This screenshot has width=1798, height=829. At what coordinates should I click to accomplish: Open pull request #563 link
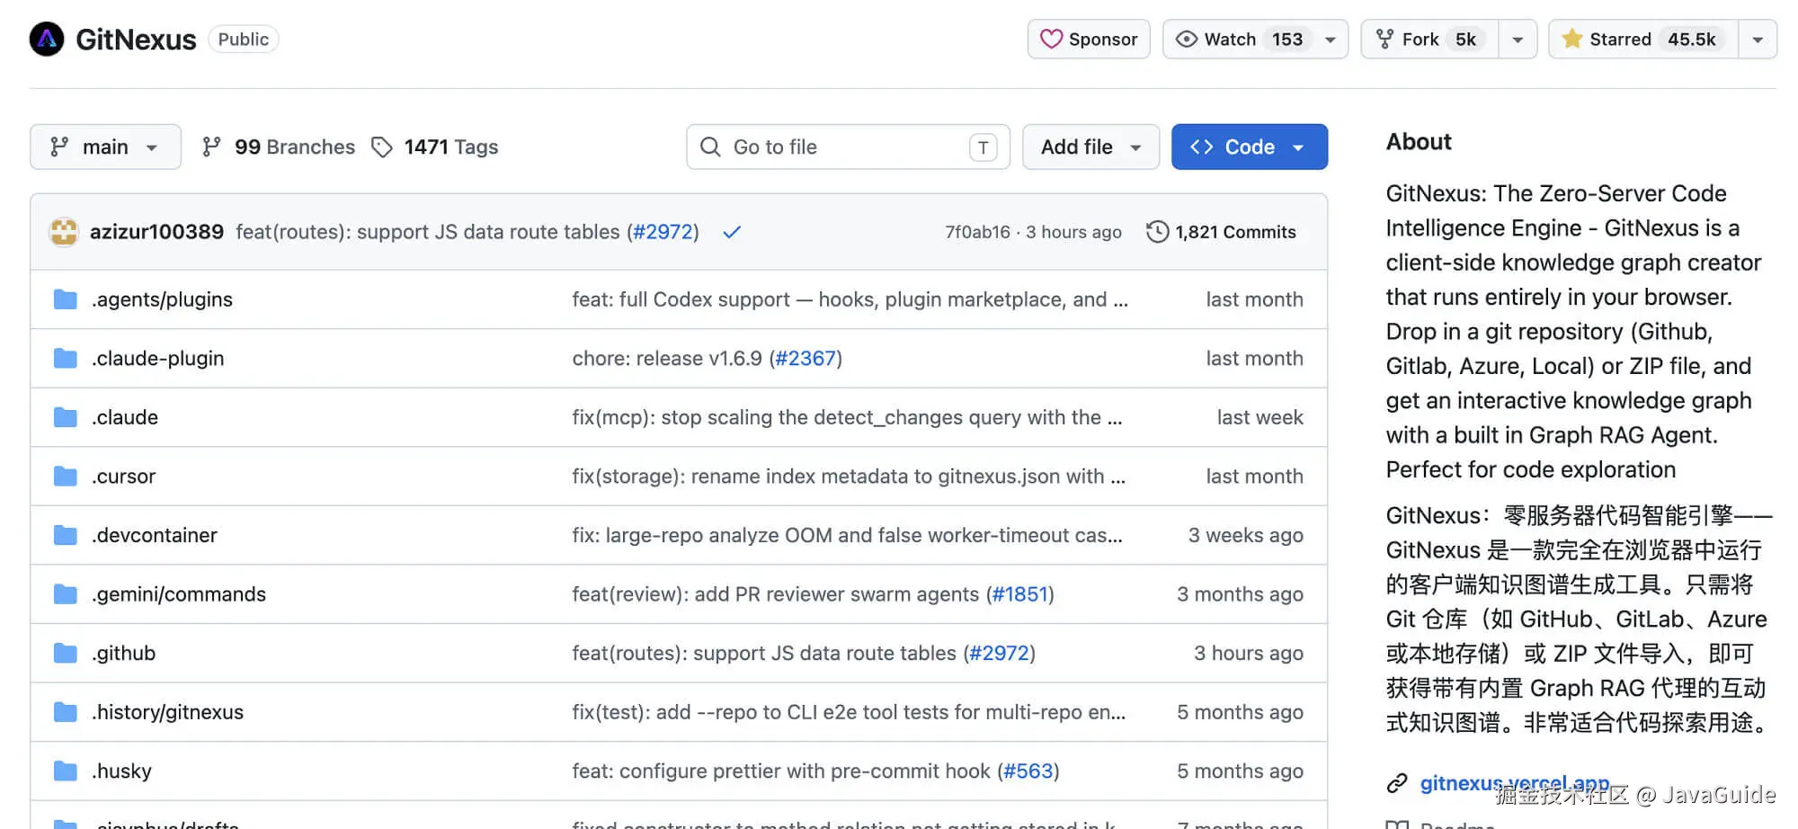(x=1028, y=771)
